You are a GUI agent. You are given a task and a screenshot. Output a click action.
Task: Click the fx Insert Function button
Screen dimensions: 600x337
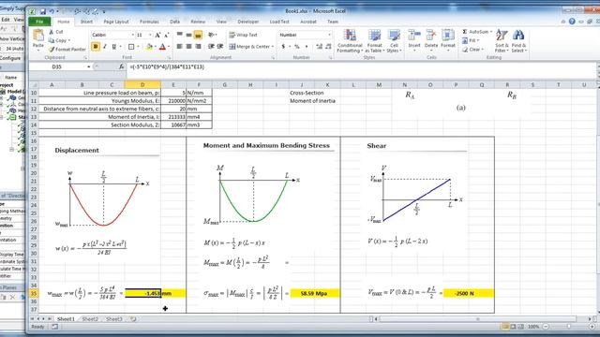pyautogui.click(x=121, y=66)
